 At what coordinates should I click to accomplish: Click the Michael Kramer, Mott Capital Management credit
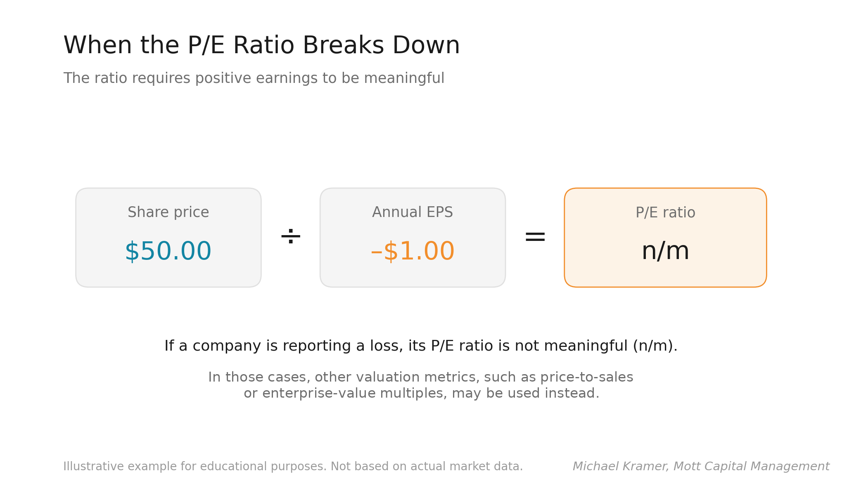(701, 467)
